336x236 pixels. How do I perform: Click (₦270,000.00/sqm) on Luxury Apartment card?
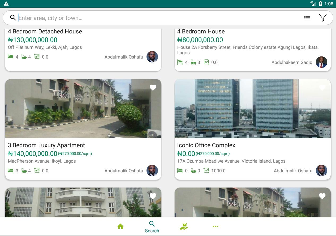(x=75, y=154)
